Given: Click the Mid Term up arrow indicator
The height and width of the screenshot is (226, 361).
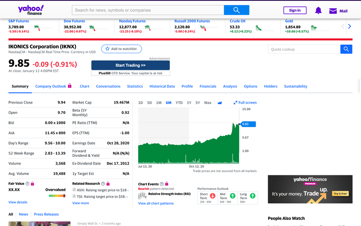Looking at the screenshot, I should (233, 196).
